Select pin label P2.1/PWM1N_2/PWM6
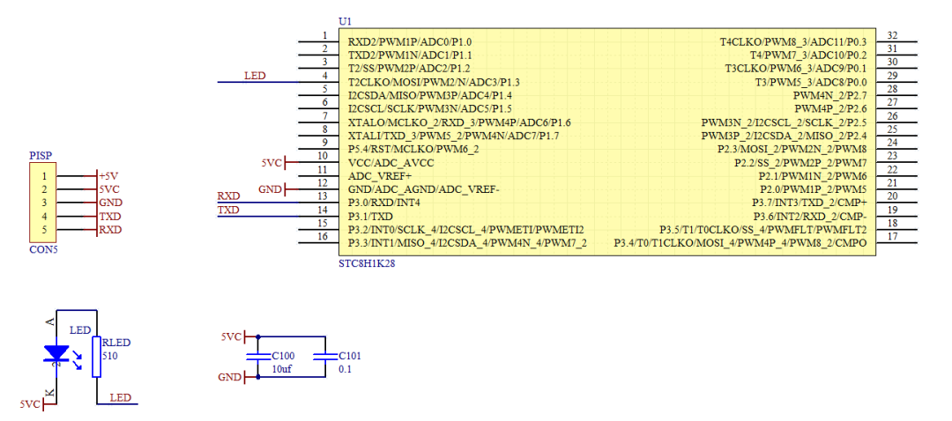 click(813, 176)
